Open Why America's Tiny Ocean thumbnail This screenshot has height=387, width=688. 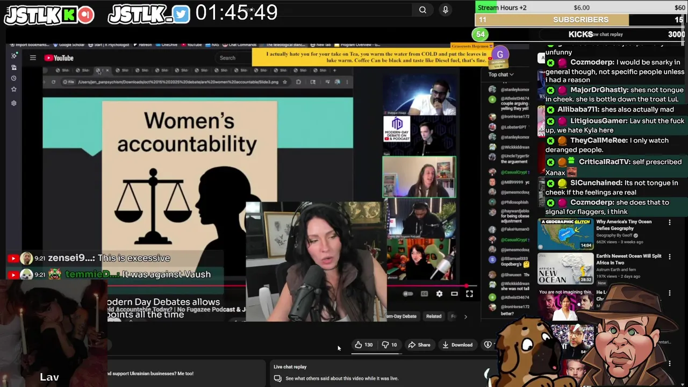[x=565, y=234]
